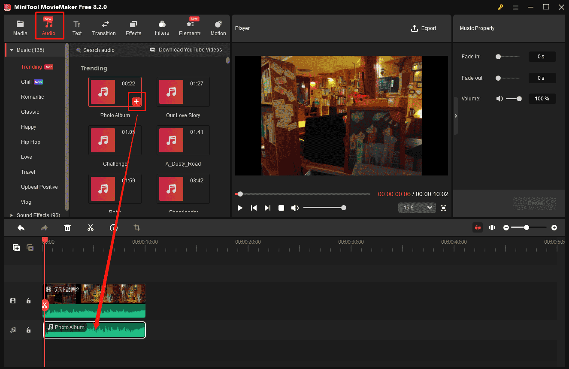Open the hamburger main menu
This screenshot has width=569, height=369.
pos(515,7)
